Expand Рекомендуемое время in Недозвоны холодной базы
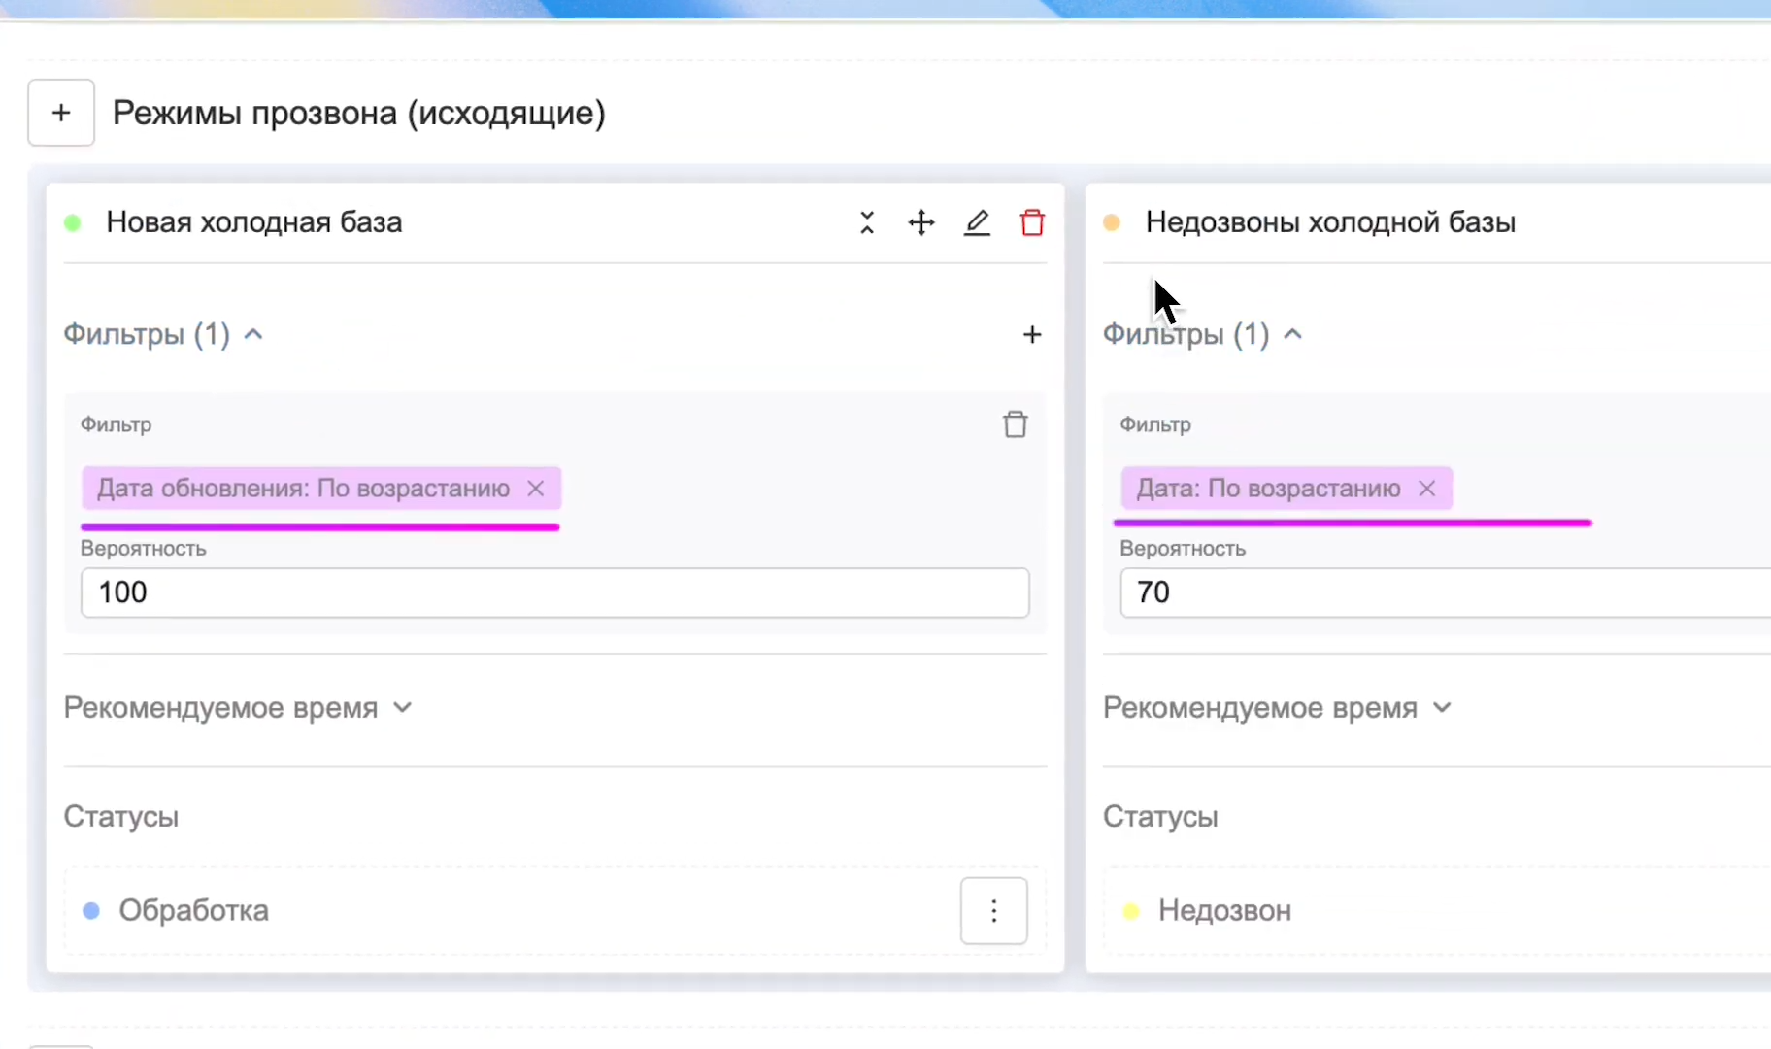 pos(1278,708)
